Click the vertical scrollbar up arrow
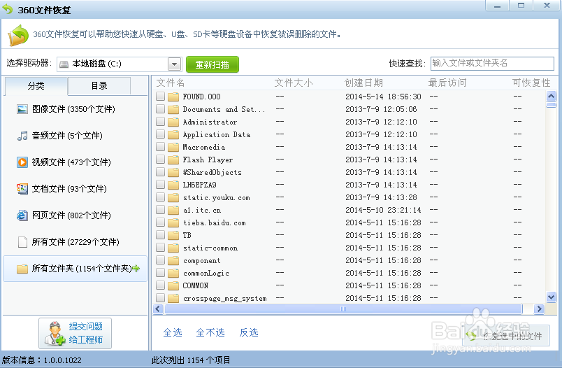Viewport: 562px width, 368px height. 551,96
